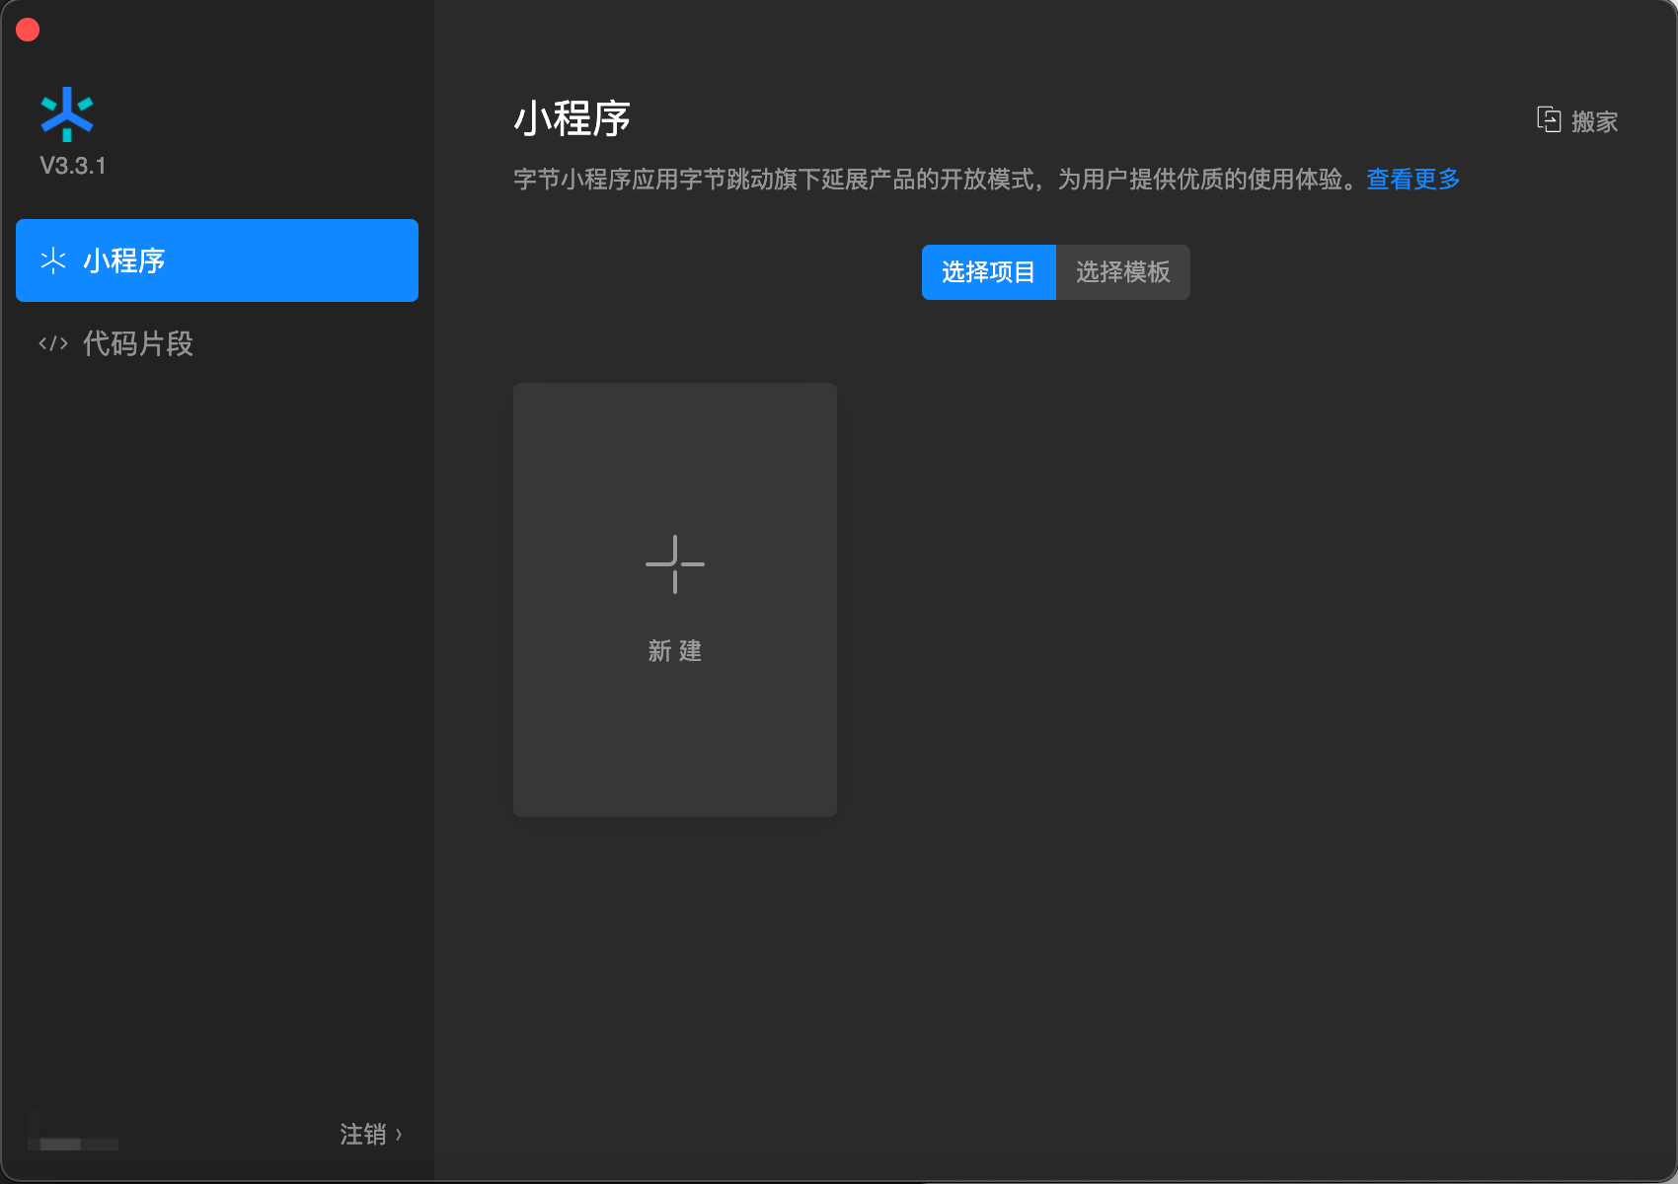Screen dimensions: 1678x1184
Task: Click the chevron arrow next to 注销
Action: click(399, 1135)
